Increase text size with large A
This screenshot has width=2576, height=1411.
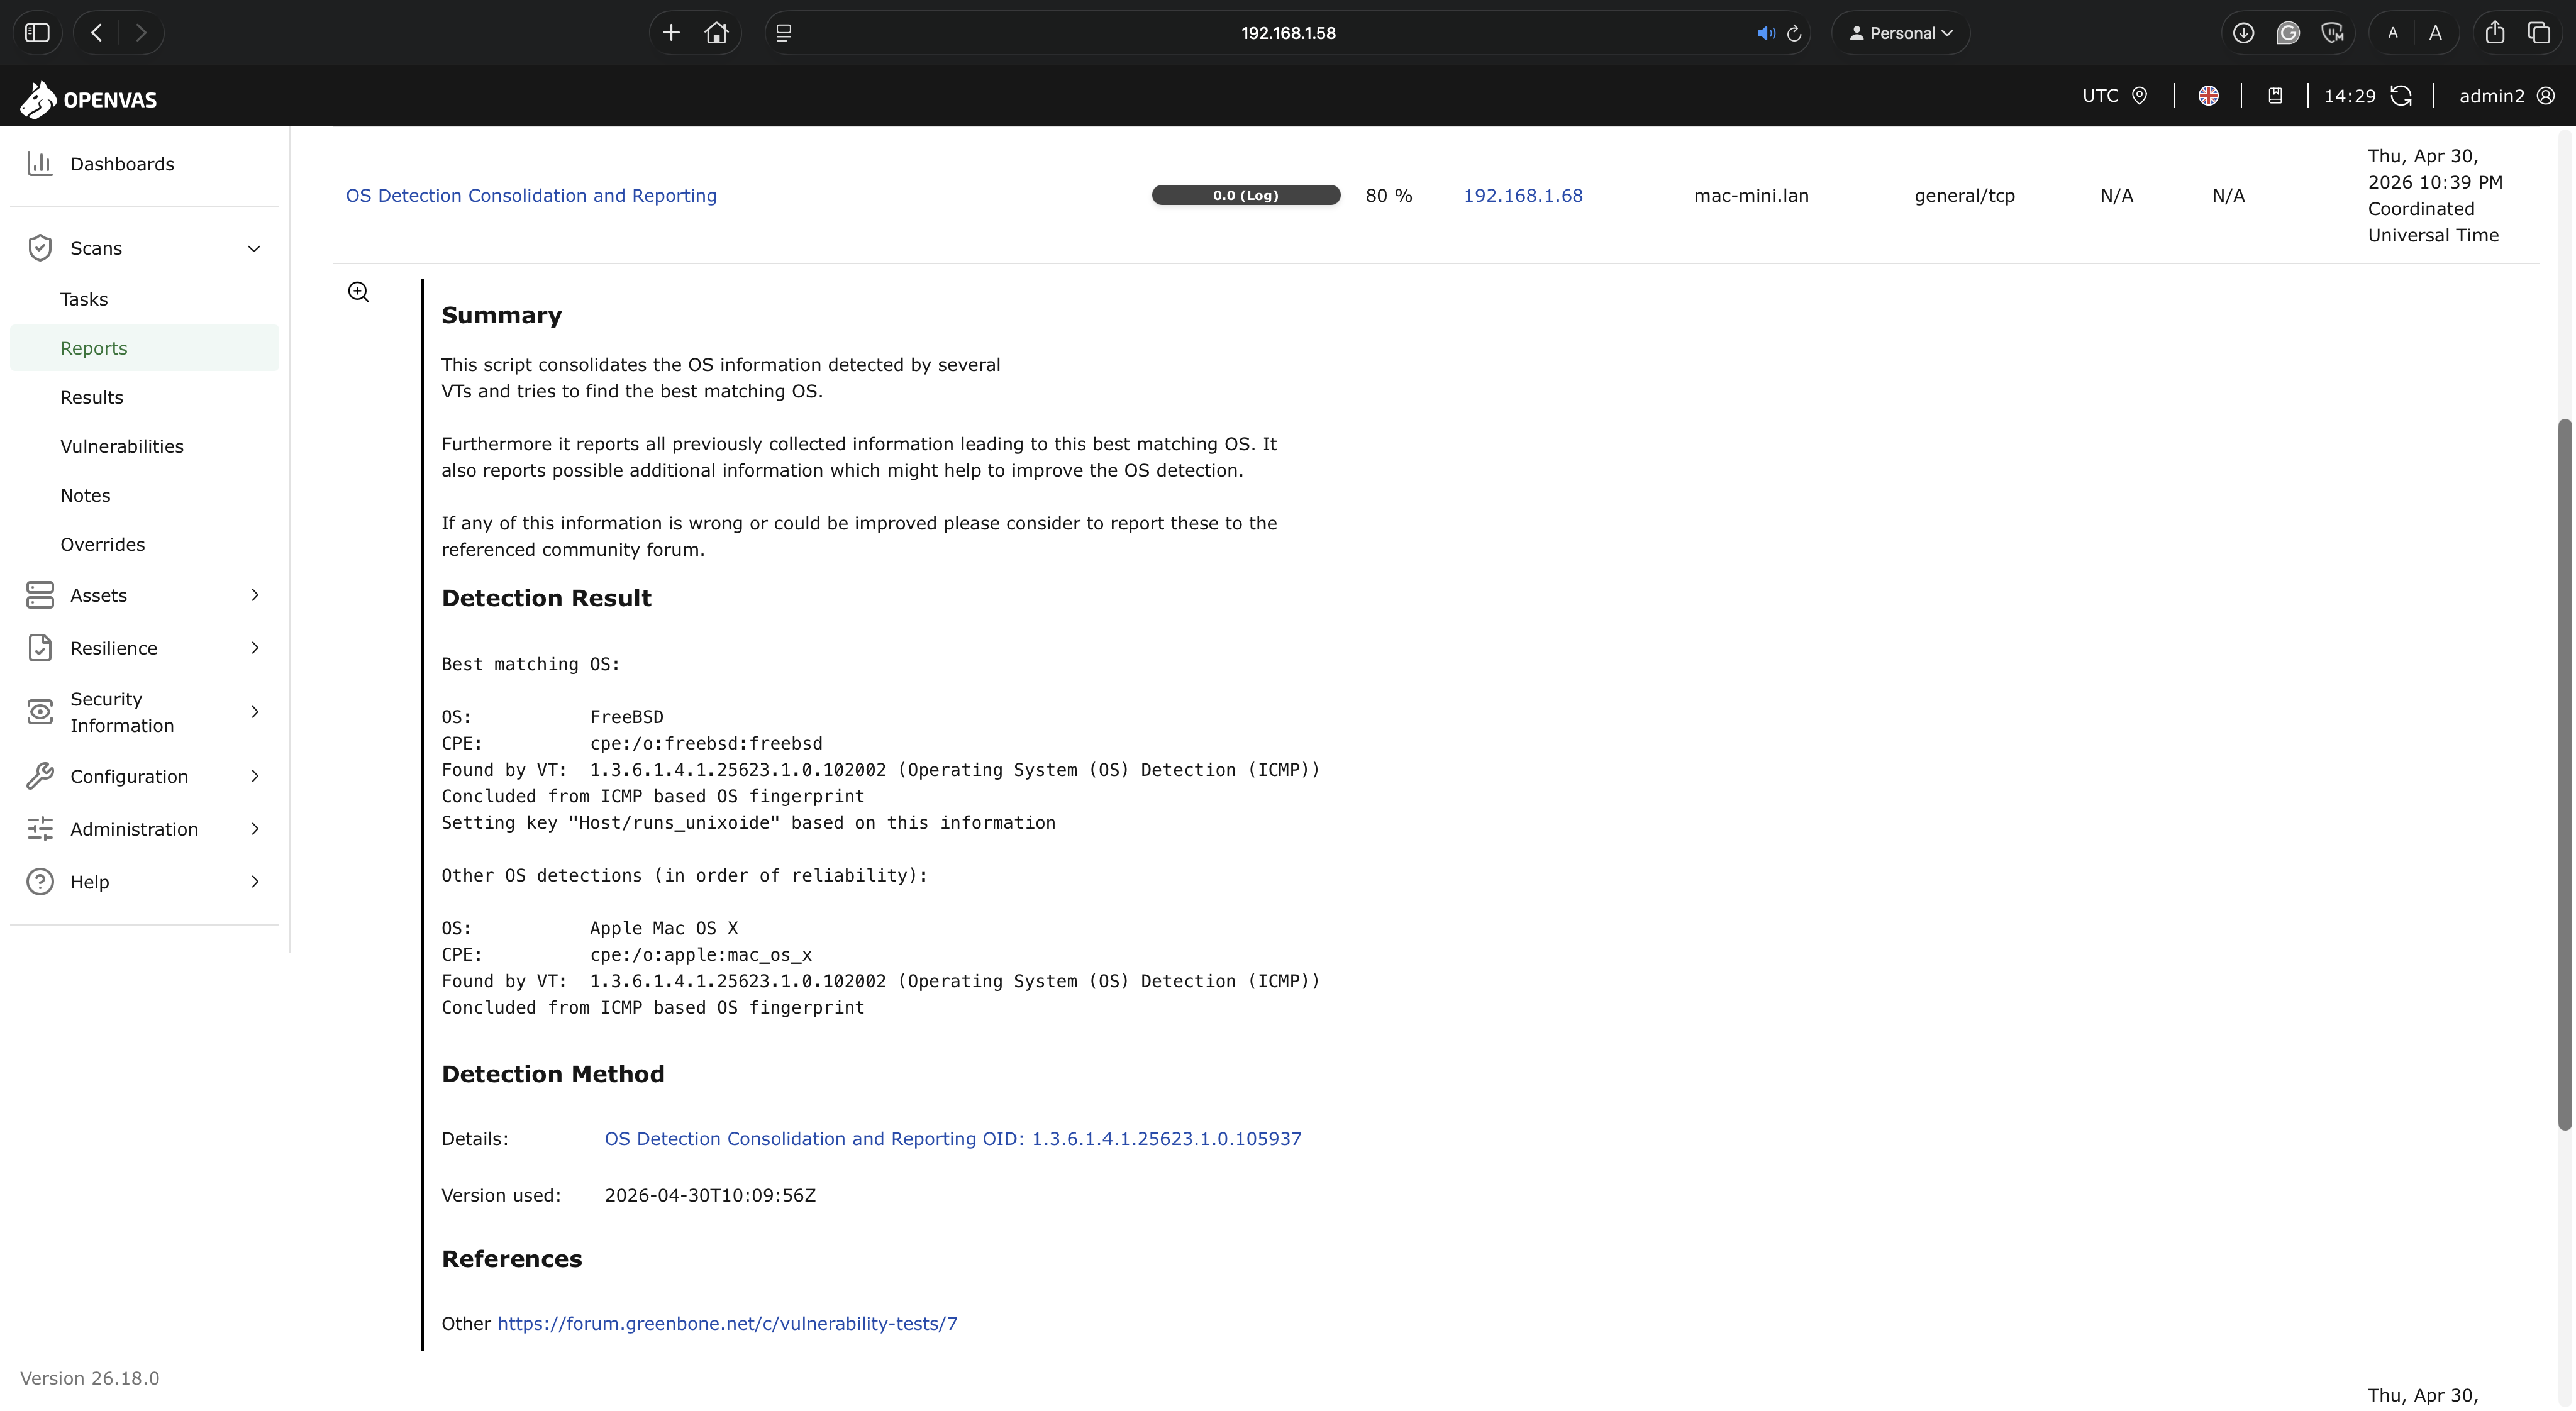[x=2436, y=33]
